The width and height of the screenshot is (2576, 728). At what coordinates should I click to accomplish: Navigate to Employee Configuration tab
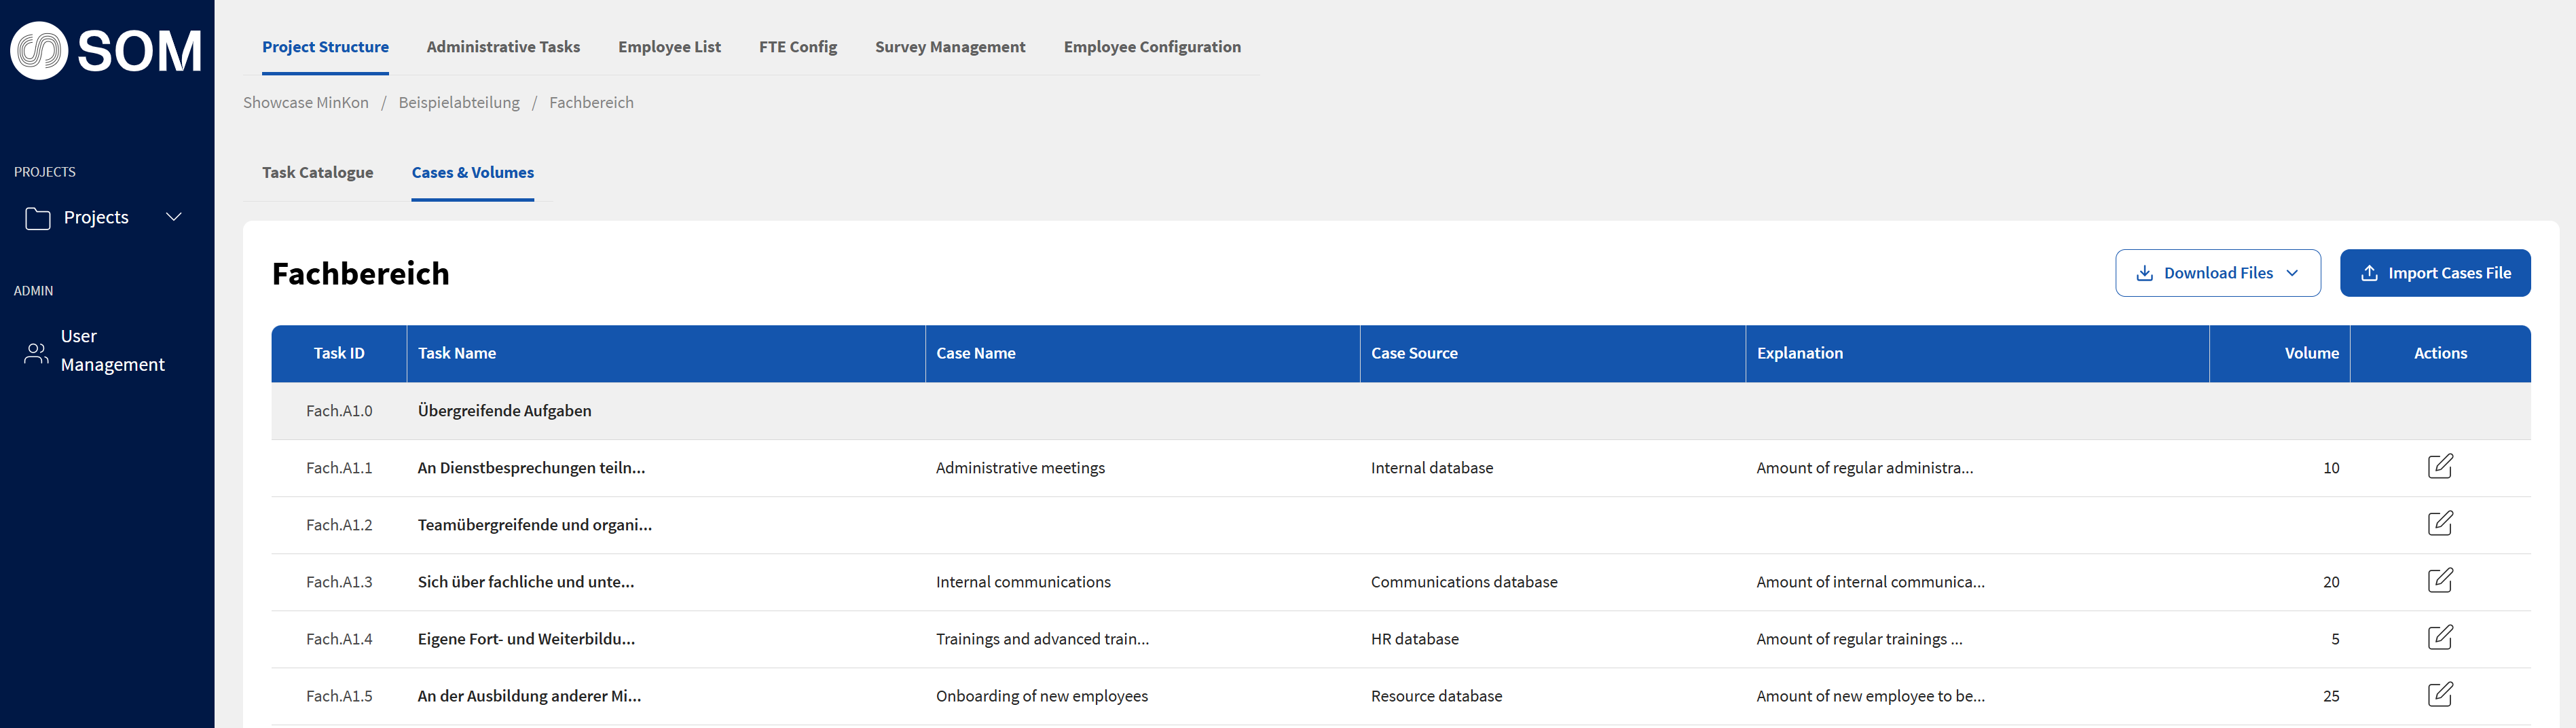[x=1151, y=47]
